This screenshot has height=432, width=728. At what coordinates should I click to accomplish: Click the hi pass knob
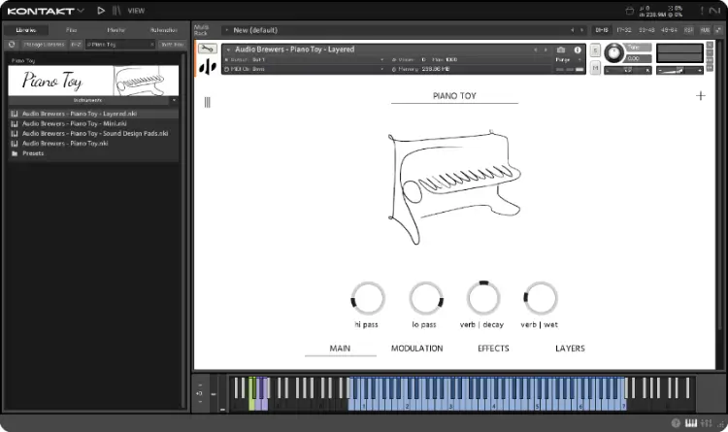(x=368, y=298)
